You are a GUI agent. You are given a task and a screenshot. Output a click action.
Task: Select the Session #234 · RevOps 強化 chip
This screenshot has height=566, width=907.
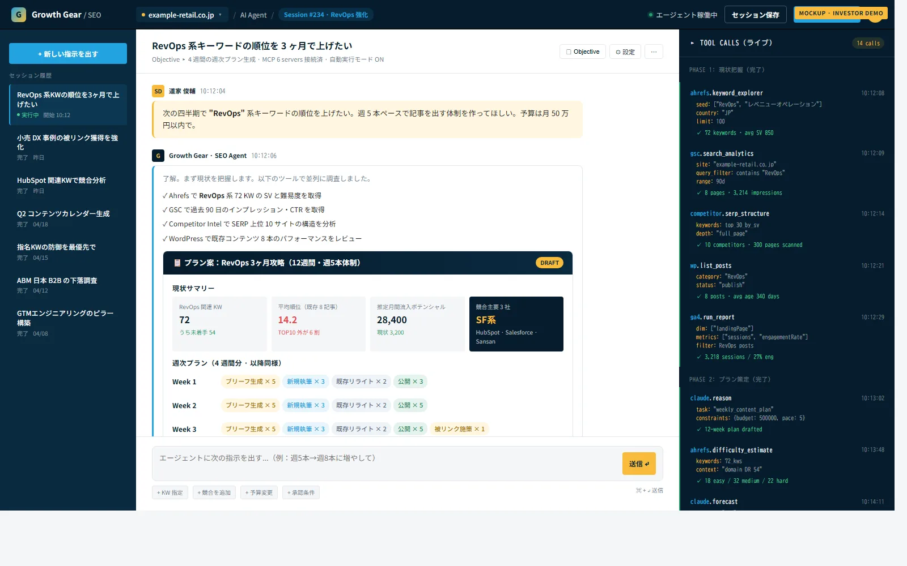326,15
